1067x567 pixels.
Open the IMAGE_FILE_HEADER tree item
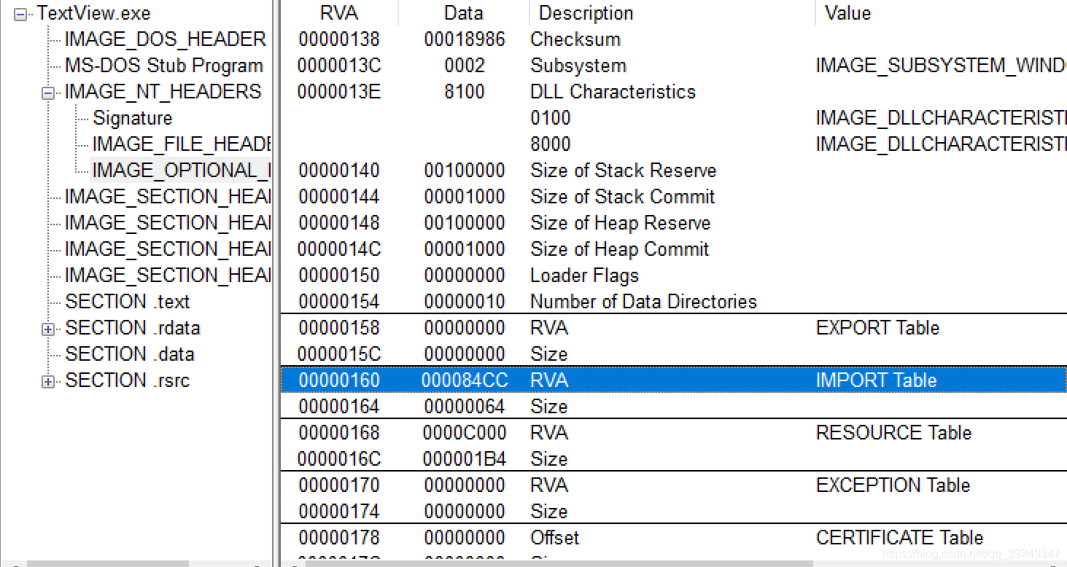(182, 144)
